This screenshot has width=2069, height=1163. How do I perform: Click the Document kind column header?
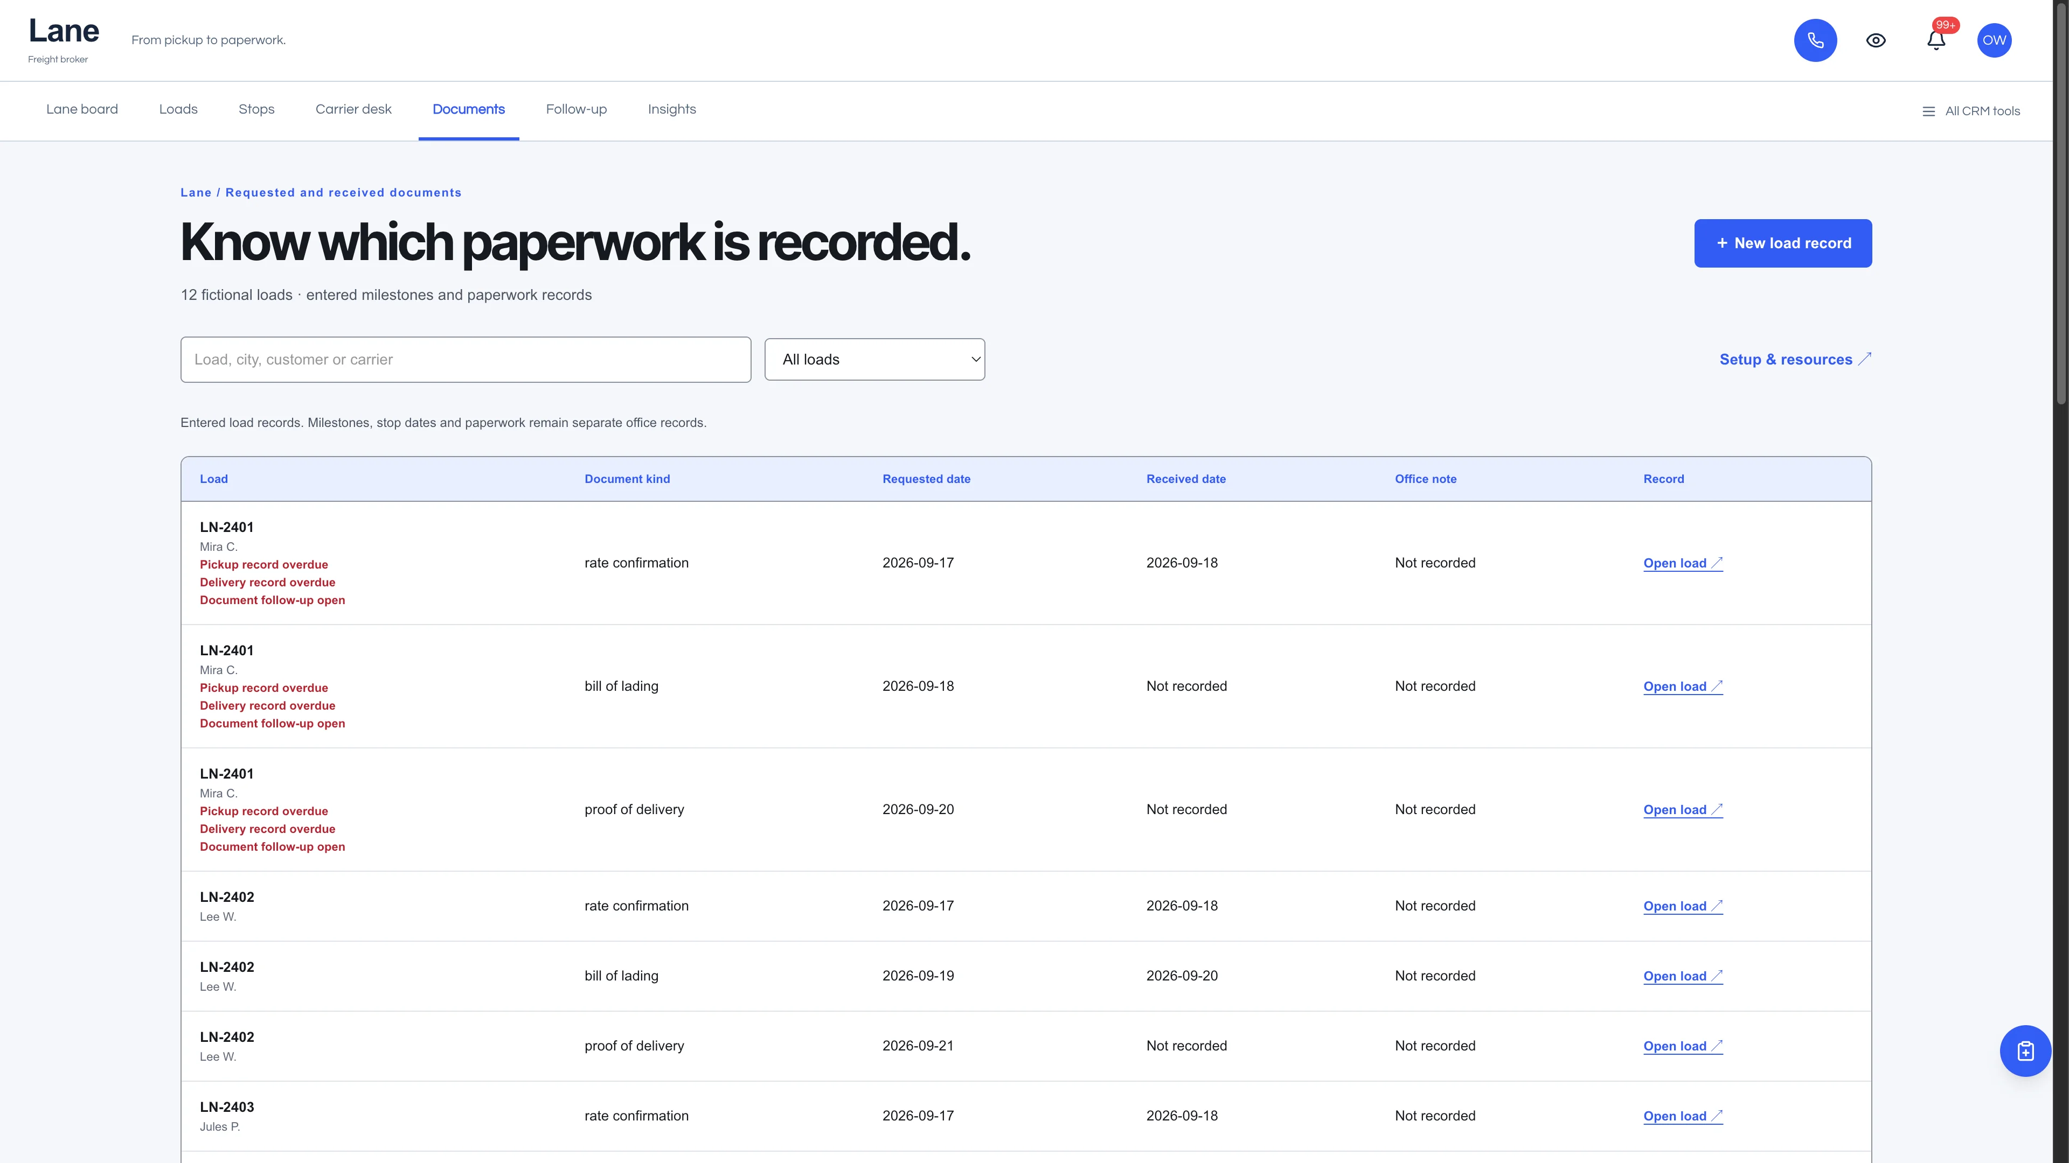click(x=627, y=479)
